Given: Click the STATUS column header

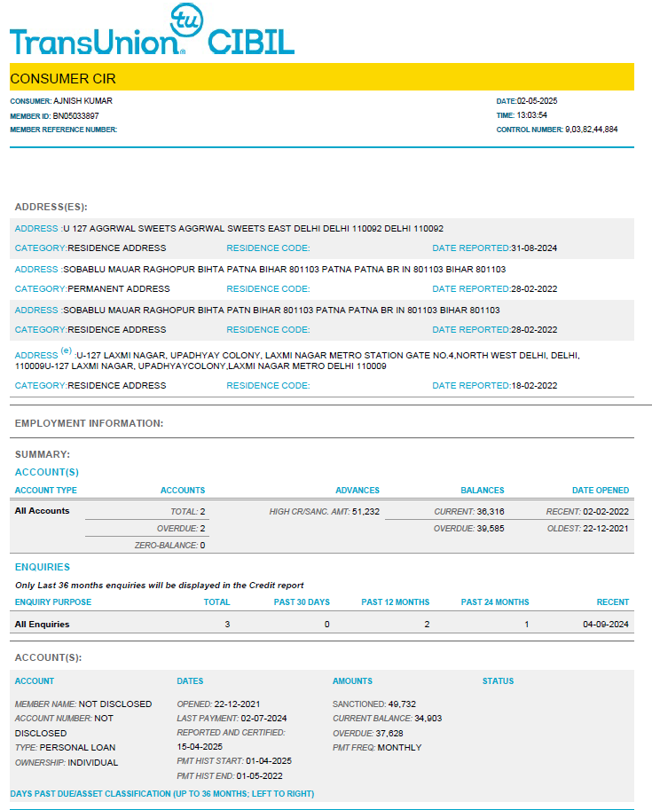Looking at the screenshot, I should [498, 680].
